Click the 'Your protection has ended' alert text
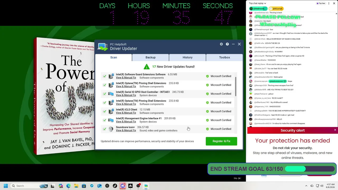The image size is (338, 190). [293, 141]
